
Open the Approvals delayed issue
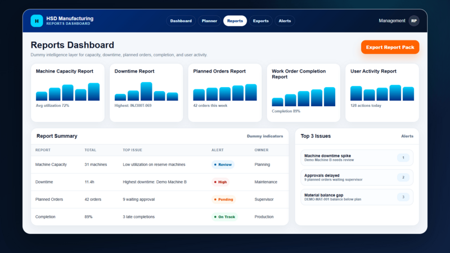tap(357, 178)
